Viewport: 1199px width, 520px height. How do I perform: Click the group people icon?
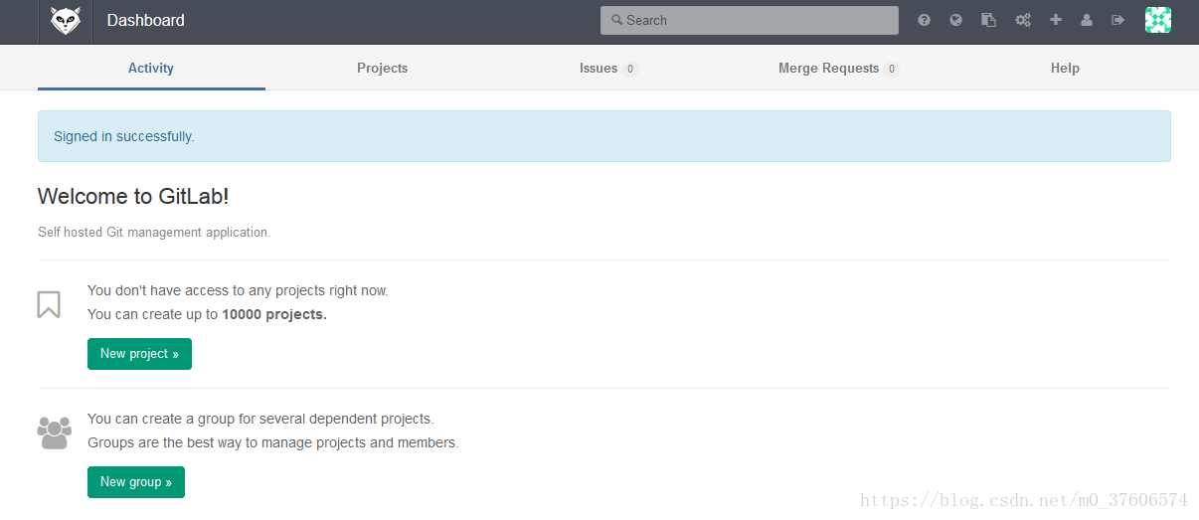coord(54,433)
